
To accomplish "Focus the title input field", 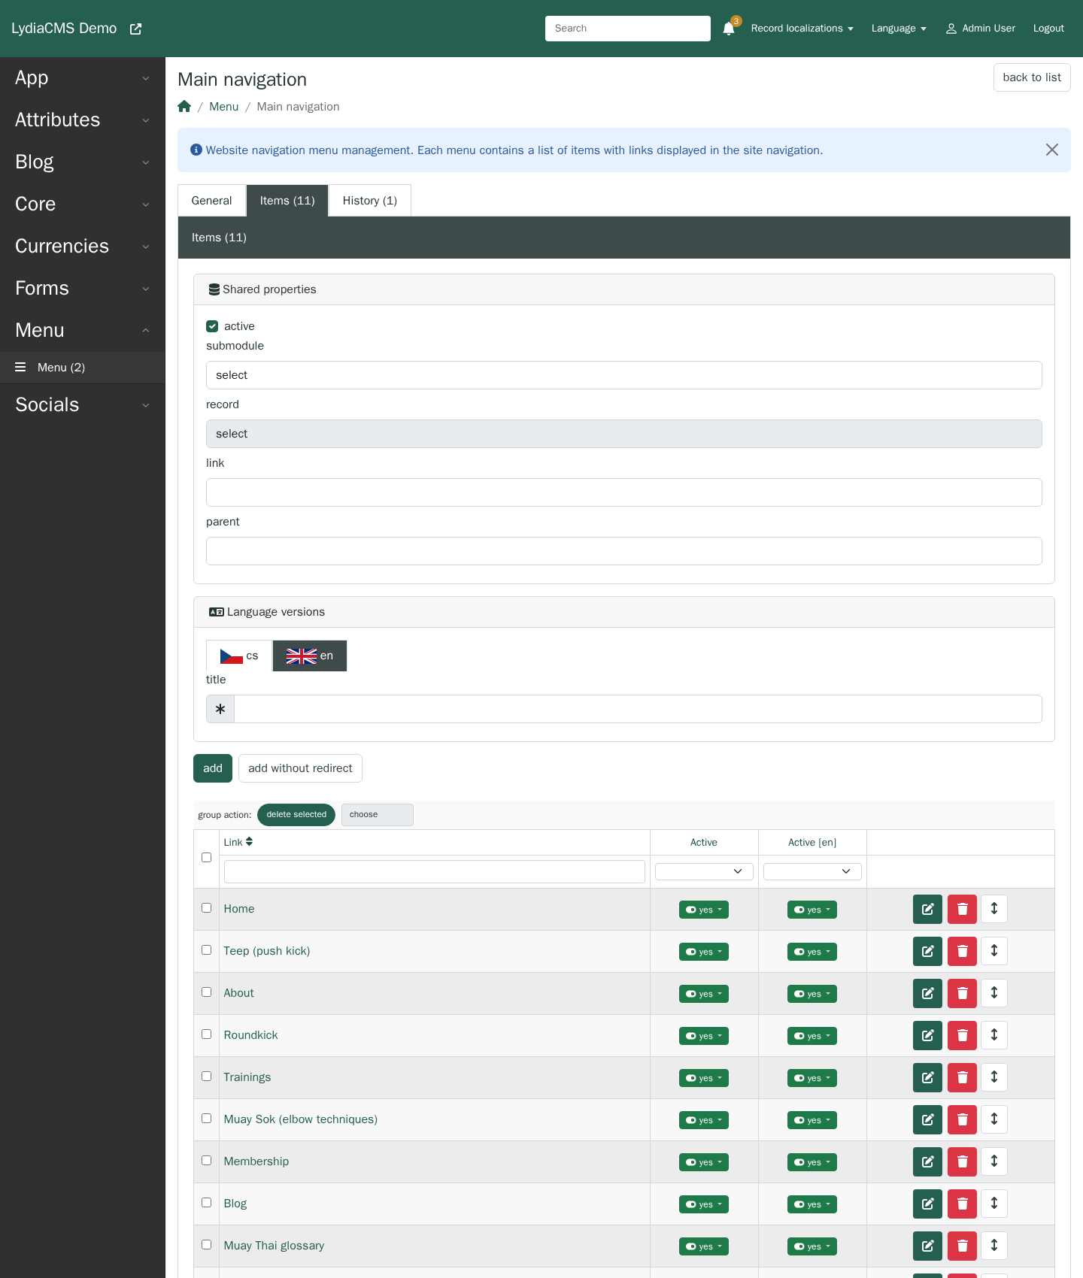I will (x=638, y=709).
